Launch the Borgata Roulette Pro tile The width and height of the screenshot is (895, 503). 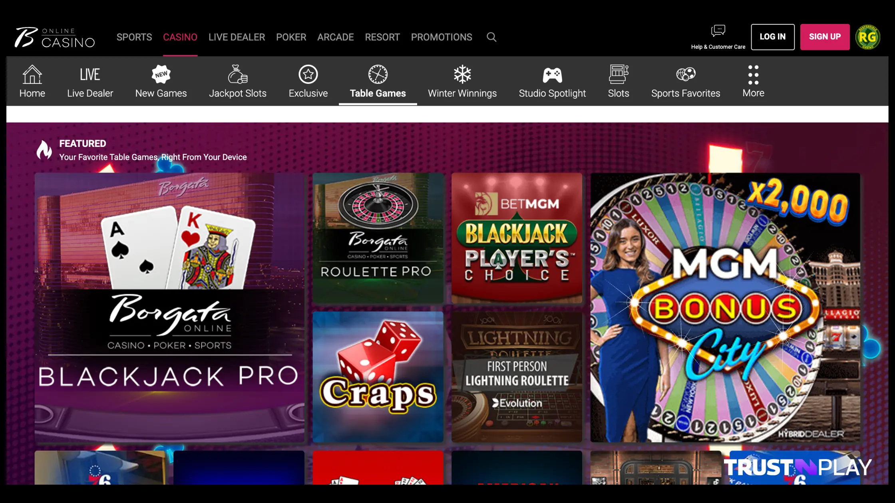tap(378, 238)
